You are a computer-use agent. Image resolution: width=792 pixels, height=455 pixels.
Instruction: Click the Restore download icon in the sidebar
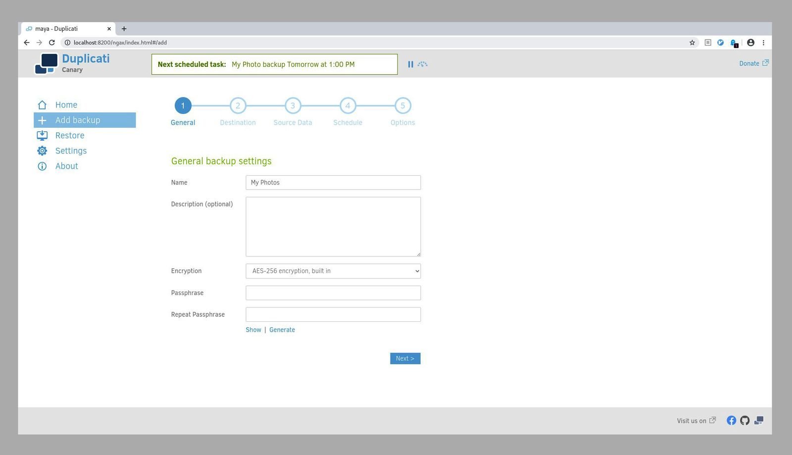point(42,135)
